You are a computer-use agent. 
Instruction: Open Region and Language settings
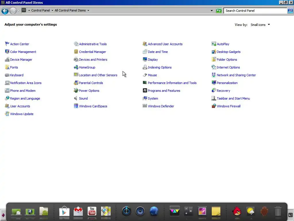pyautogui.click(x=25, y=98)
